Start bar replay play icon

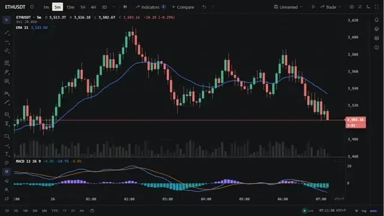click(x=313, y=7)
